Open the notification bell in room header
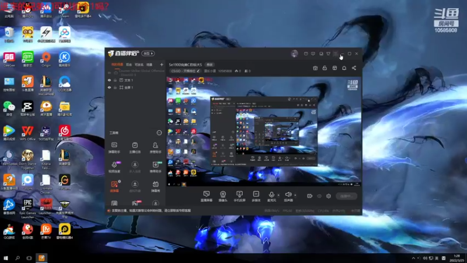Image resolution: width=467 pixels, height=263 pixels. [344, 68]
